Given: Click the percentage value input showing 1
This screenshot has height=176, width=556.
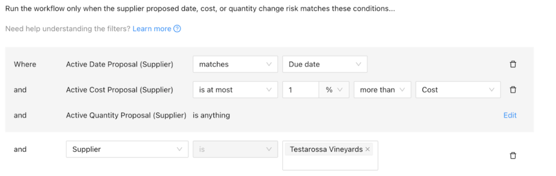Looking at the screenshot, I should (x=301, y=90).
